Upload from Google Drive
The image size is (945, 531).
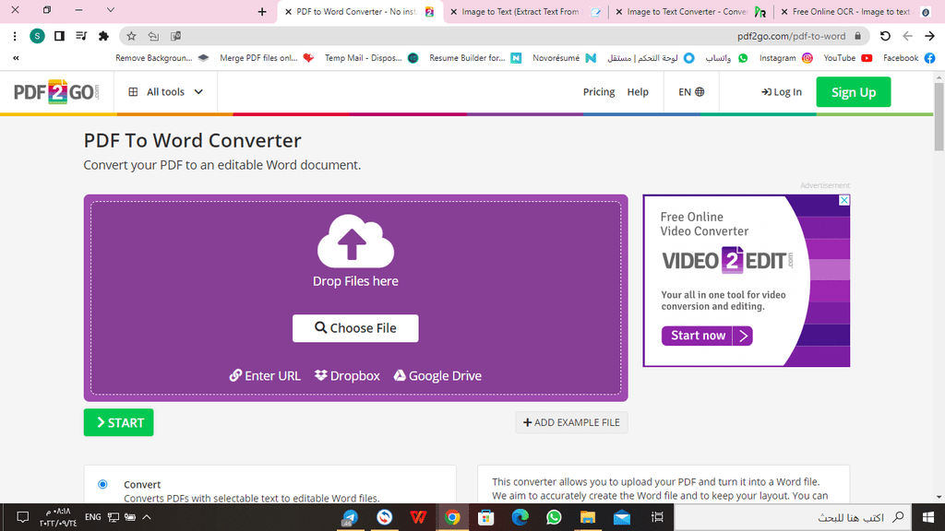pos(437,376)
